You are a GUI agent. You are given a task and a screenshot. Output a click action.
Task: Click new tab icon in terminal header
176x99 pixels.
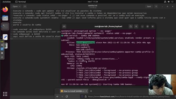coord(64,26)
